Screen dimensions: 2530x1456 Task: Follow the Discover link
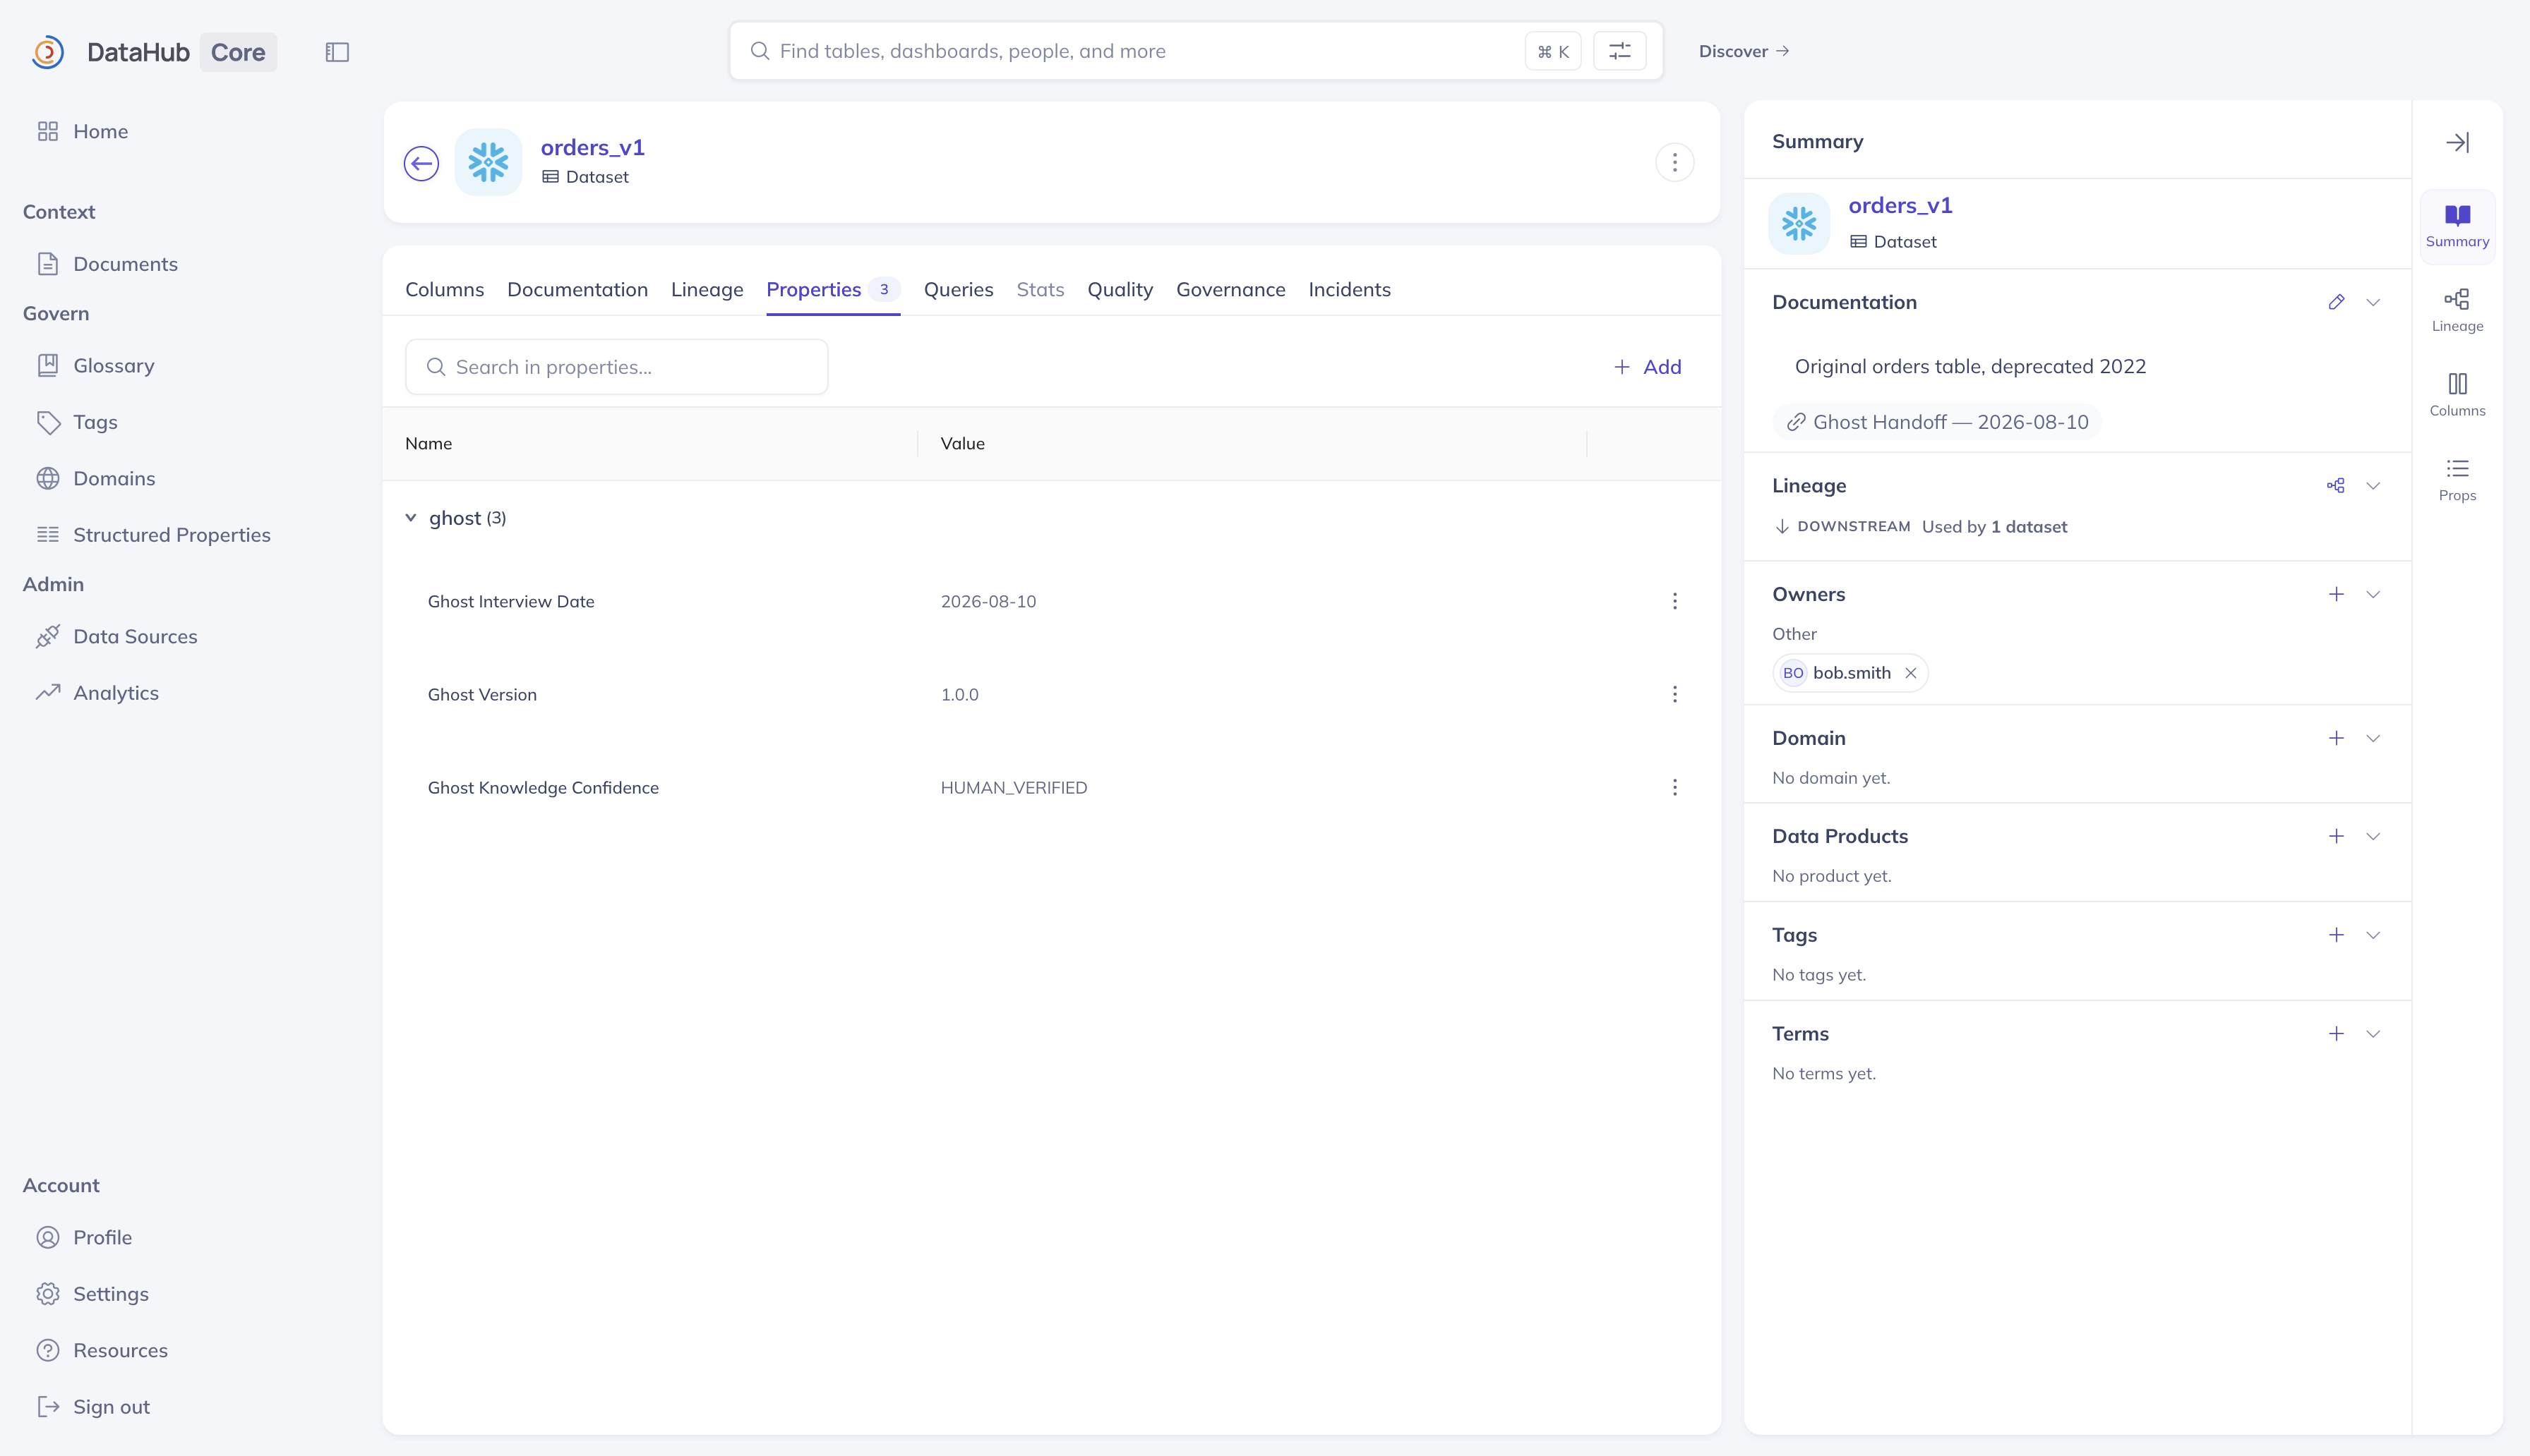point(1744,51)
